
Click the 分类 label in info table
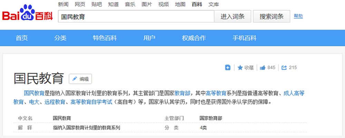coord(171,128)
